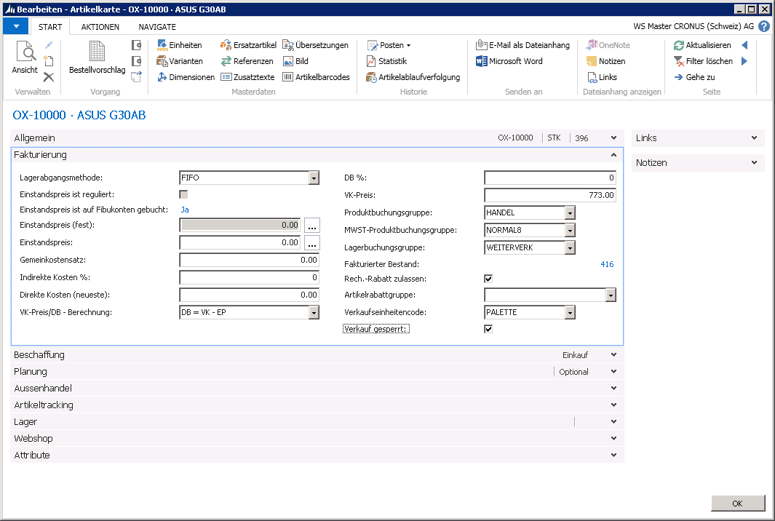Open Lagerabgangsmethode dropdown

point(314,178)
